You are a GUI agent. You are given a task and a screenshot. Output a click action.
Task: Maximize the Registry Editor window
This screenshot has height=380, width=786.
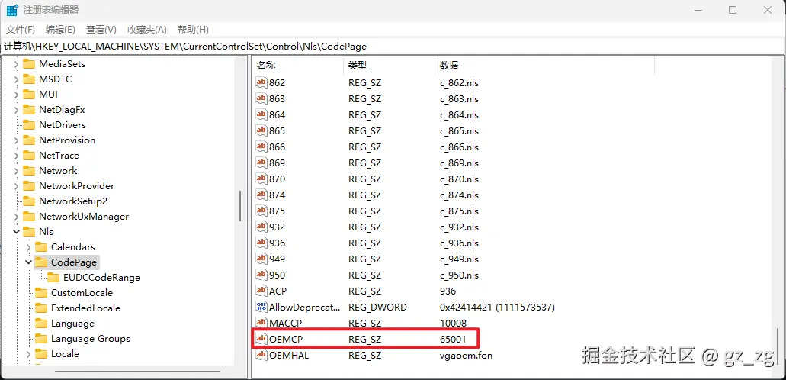click(x=733, y=10)
